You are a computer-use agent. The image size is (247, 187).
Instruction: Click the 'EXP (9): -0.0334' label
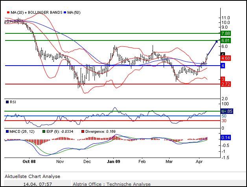60,132
